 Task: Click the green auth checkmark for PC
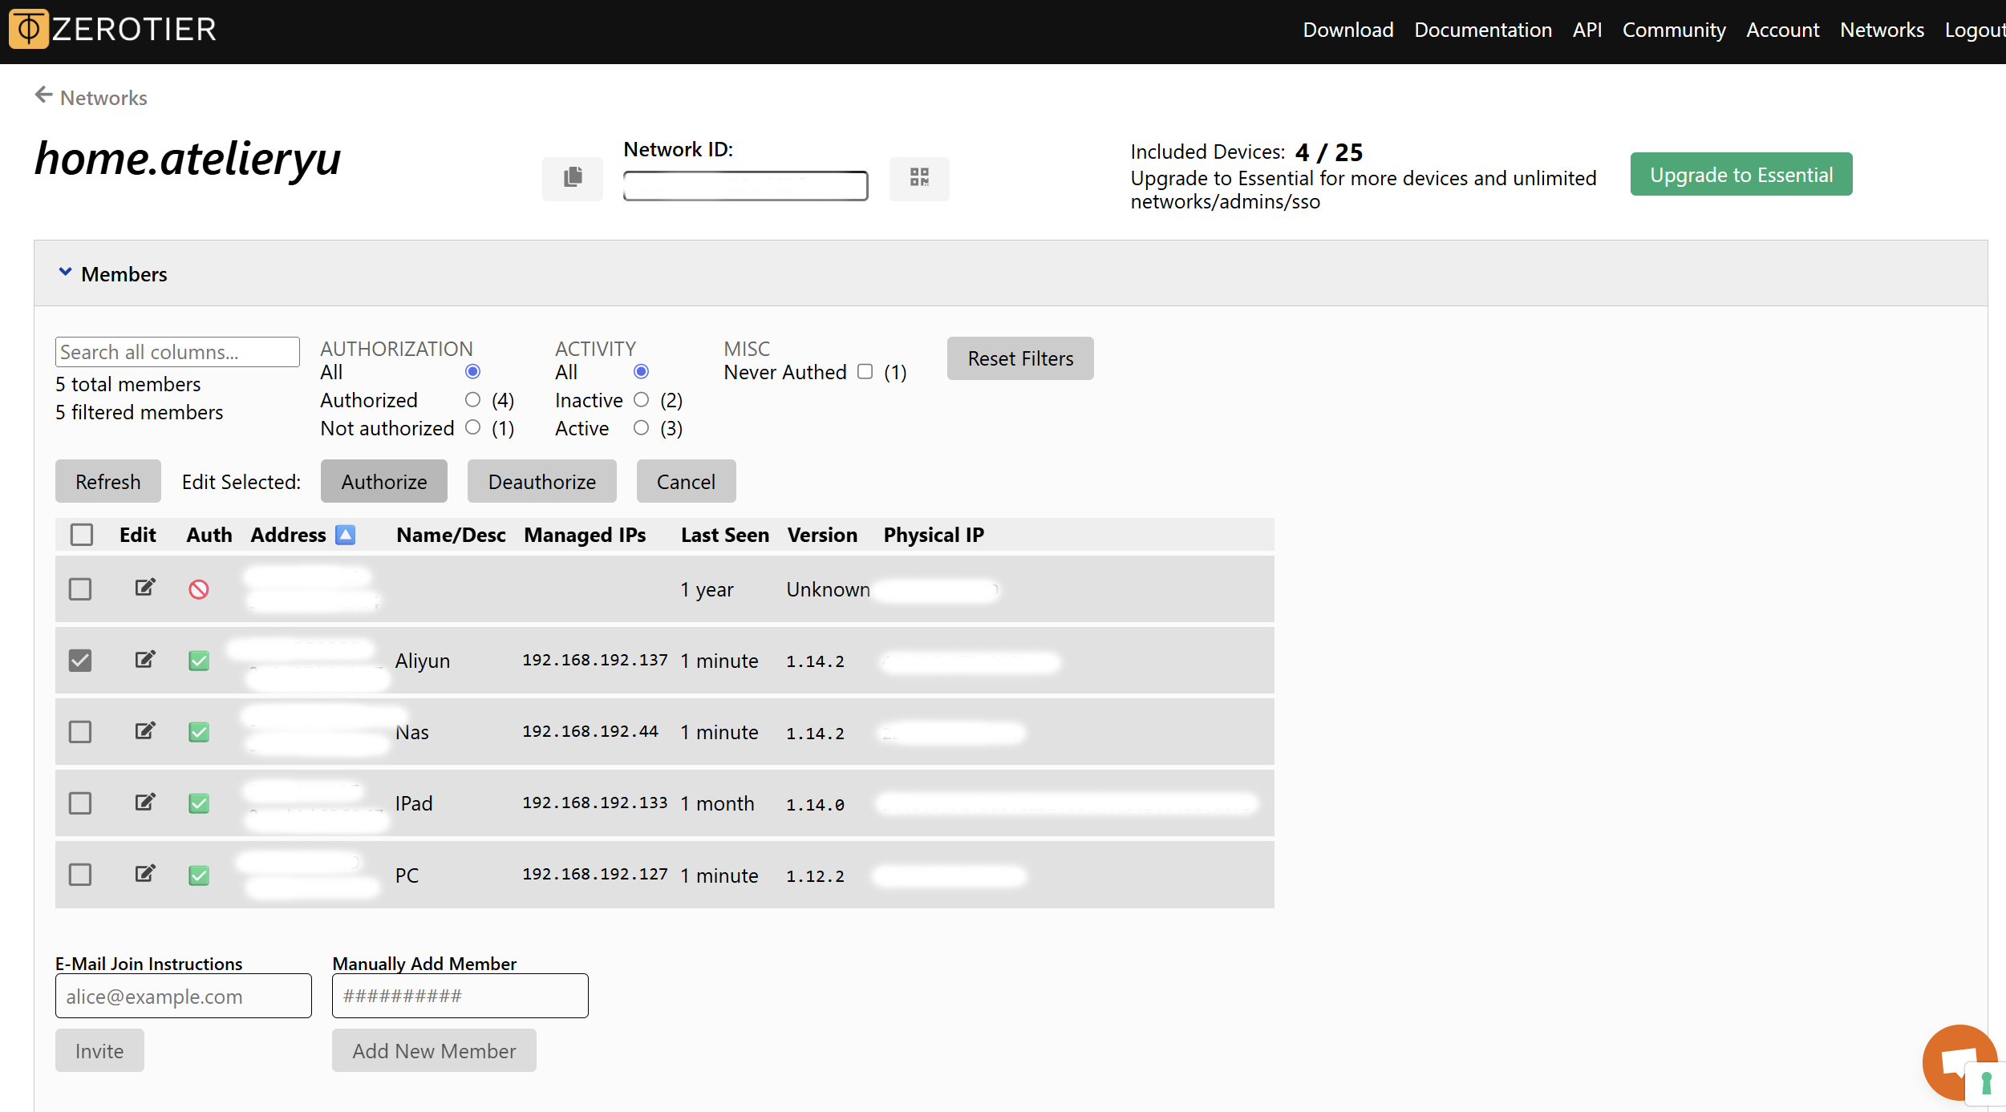[x=199, y=875]
